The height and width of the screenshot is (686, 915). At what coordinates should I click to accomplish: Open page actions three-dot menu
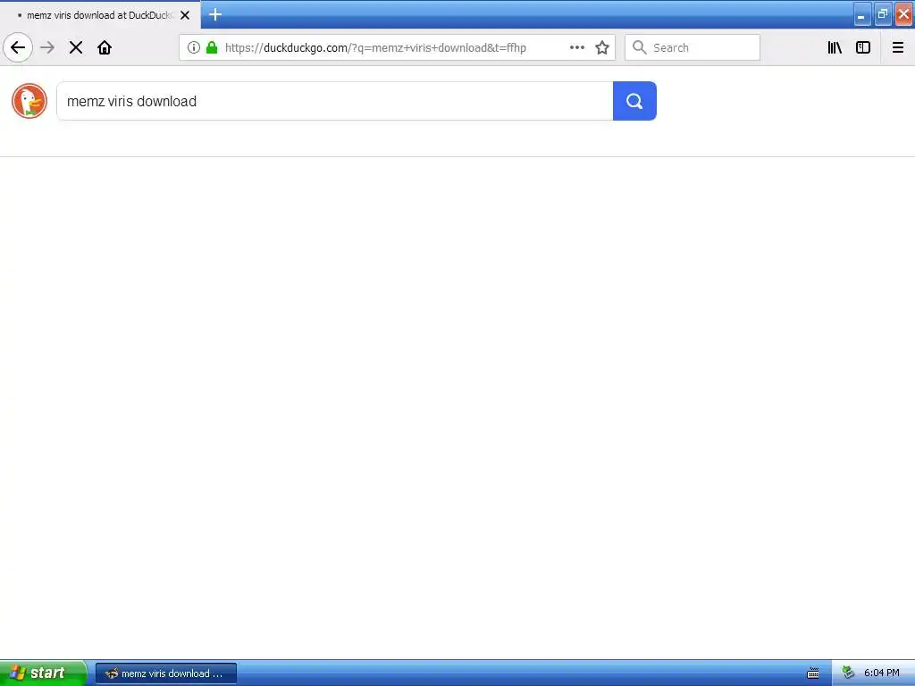tap(577, 48)
